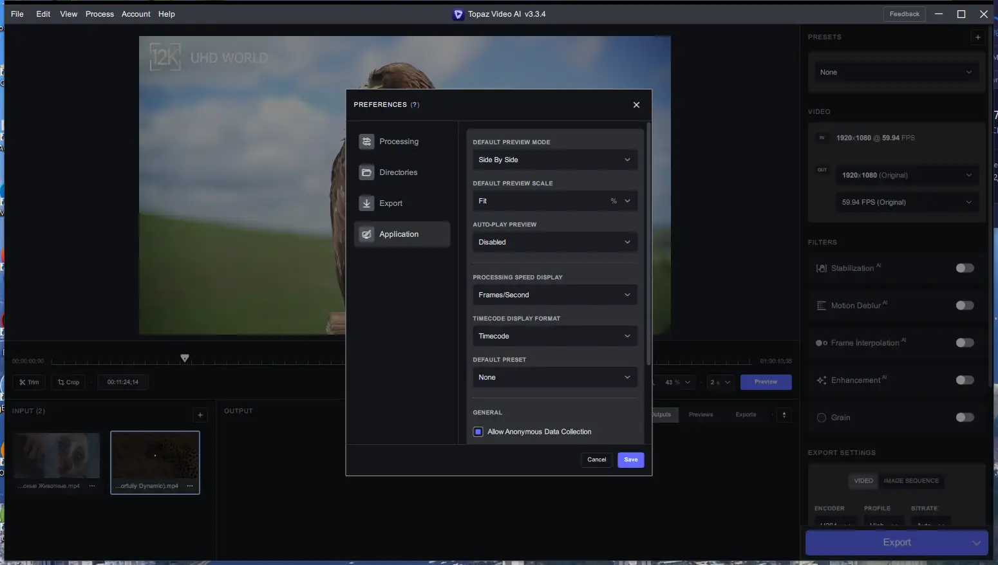Turn on the Enhancement switch
The image size is (998, 565).
tap(965, 380)
